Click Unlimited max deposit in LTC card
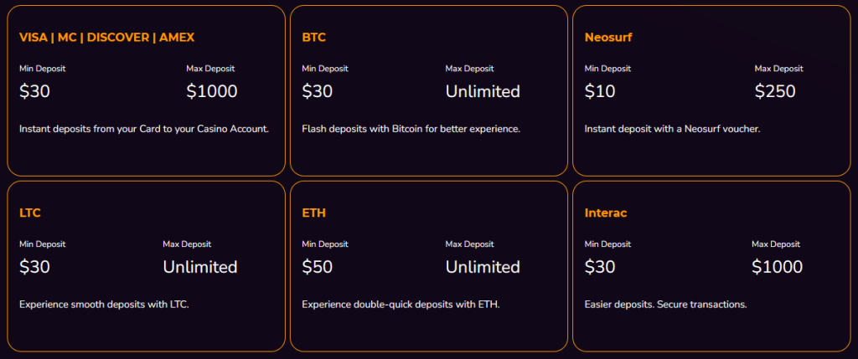The image size is (858, 359). 199,267
